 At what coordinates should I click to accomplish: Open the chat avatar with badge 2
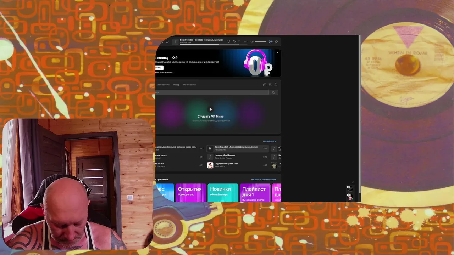(350, 197)
